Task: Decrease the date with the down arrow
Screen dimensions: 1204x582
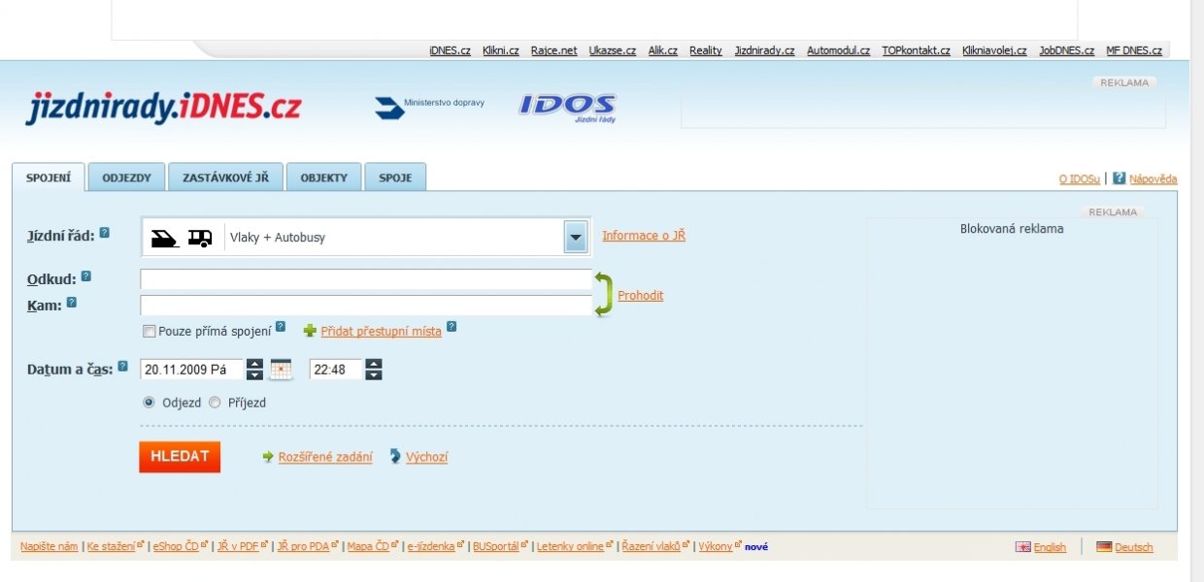Action: [x=254, y=375]
